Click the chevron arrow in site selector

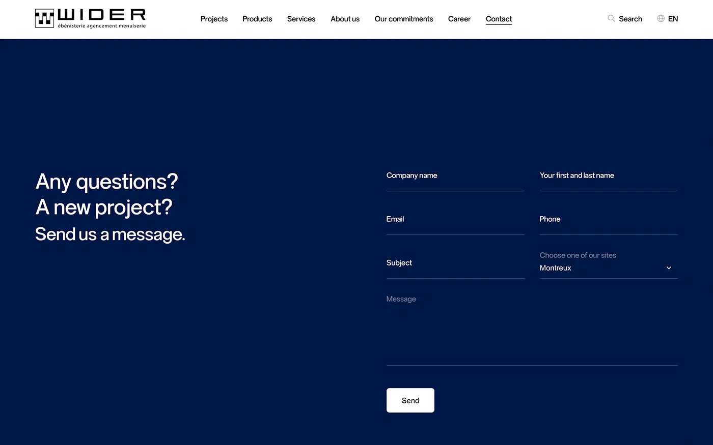(669, 268)
